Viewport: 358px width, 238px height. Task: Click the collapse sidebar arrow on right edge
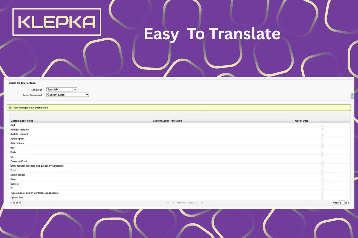coord(353,96)
